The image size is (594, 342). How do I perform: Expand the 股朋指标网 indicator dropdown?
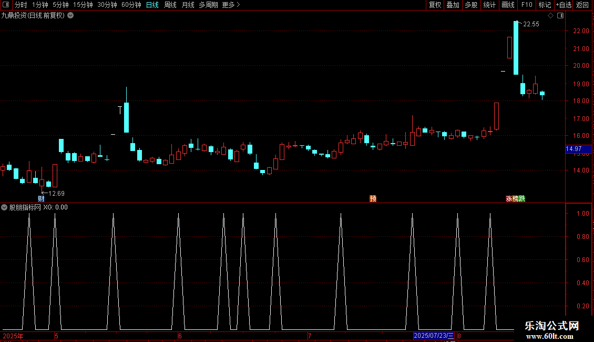click(x=4, y=207)
